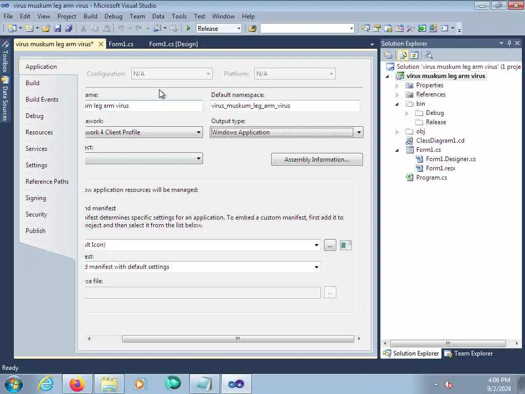Click the Navigate Backward toolbar icon
This screenshot has height=394, width=525.
(x=157, y=29)
